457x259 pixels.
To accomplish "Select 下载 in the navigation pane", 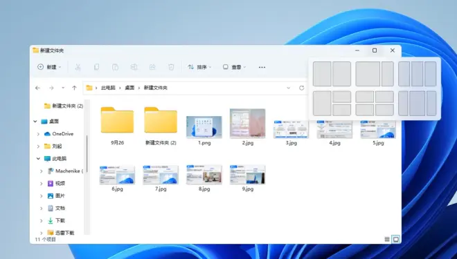I will (60, 220).
